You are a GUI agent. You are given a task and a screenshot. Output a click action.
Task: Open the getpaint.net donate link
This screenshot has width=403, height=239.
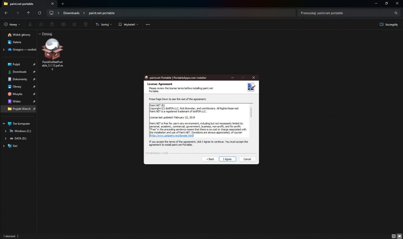coord(172,135)
